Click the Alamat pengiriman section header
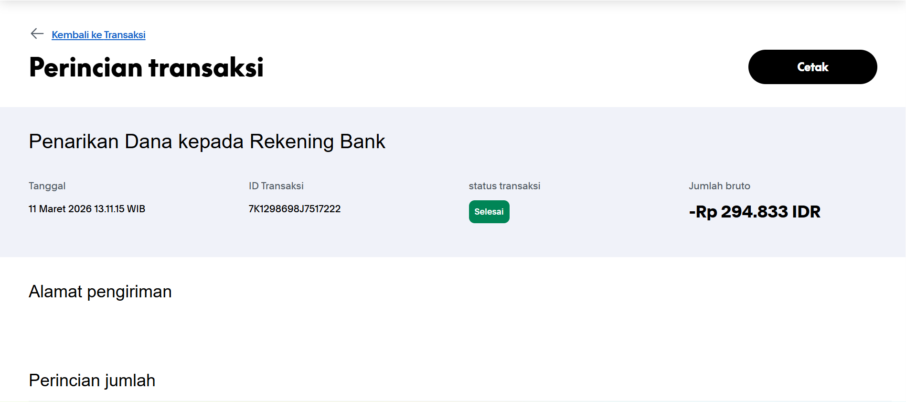This screenshot has height=402, width=906. [x=100, y=292]
